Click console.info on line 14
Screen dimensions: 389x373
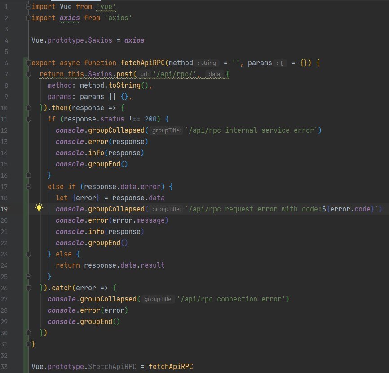[80, 153]
